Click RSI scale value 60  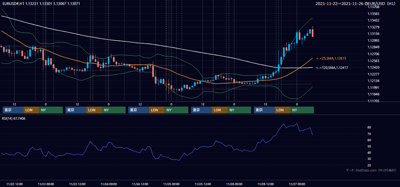369,140
